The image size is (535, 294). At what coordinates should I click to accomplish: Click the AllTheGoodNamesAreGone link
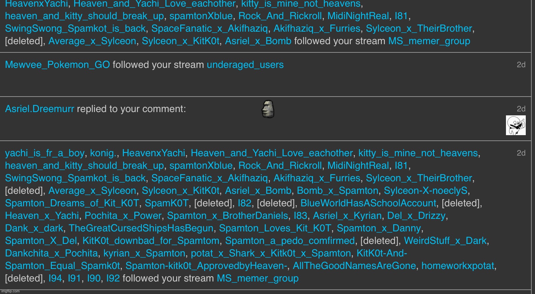(x=354, y=266)
